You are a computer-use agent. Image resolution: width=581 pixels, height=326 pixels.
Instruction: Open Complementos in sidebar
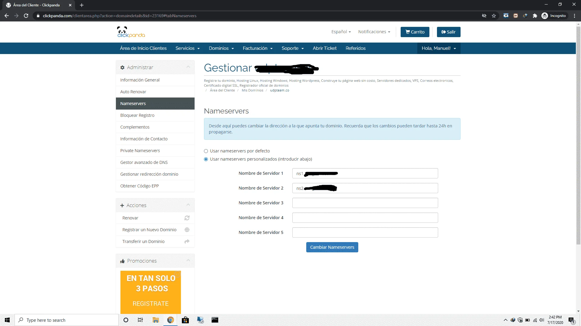[155, 127]
